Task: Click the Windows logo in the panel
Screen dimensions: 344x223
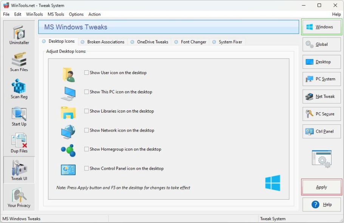Action: [x=273, y=183]
